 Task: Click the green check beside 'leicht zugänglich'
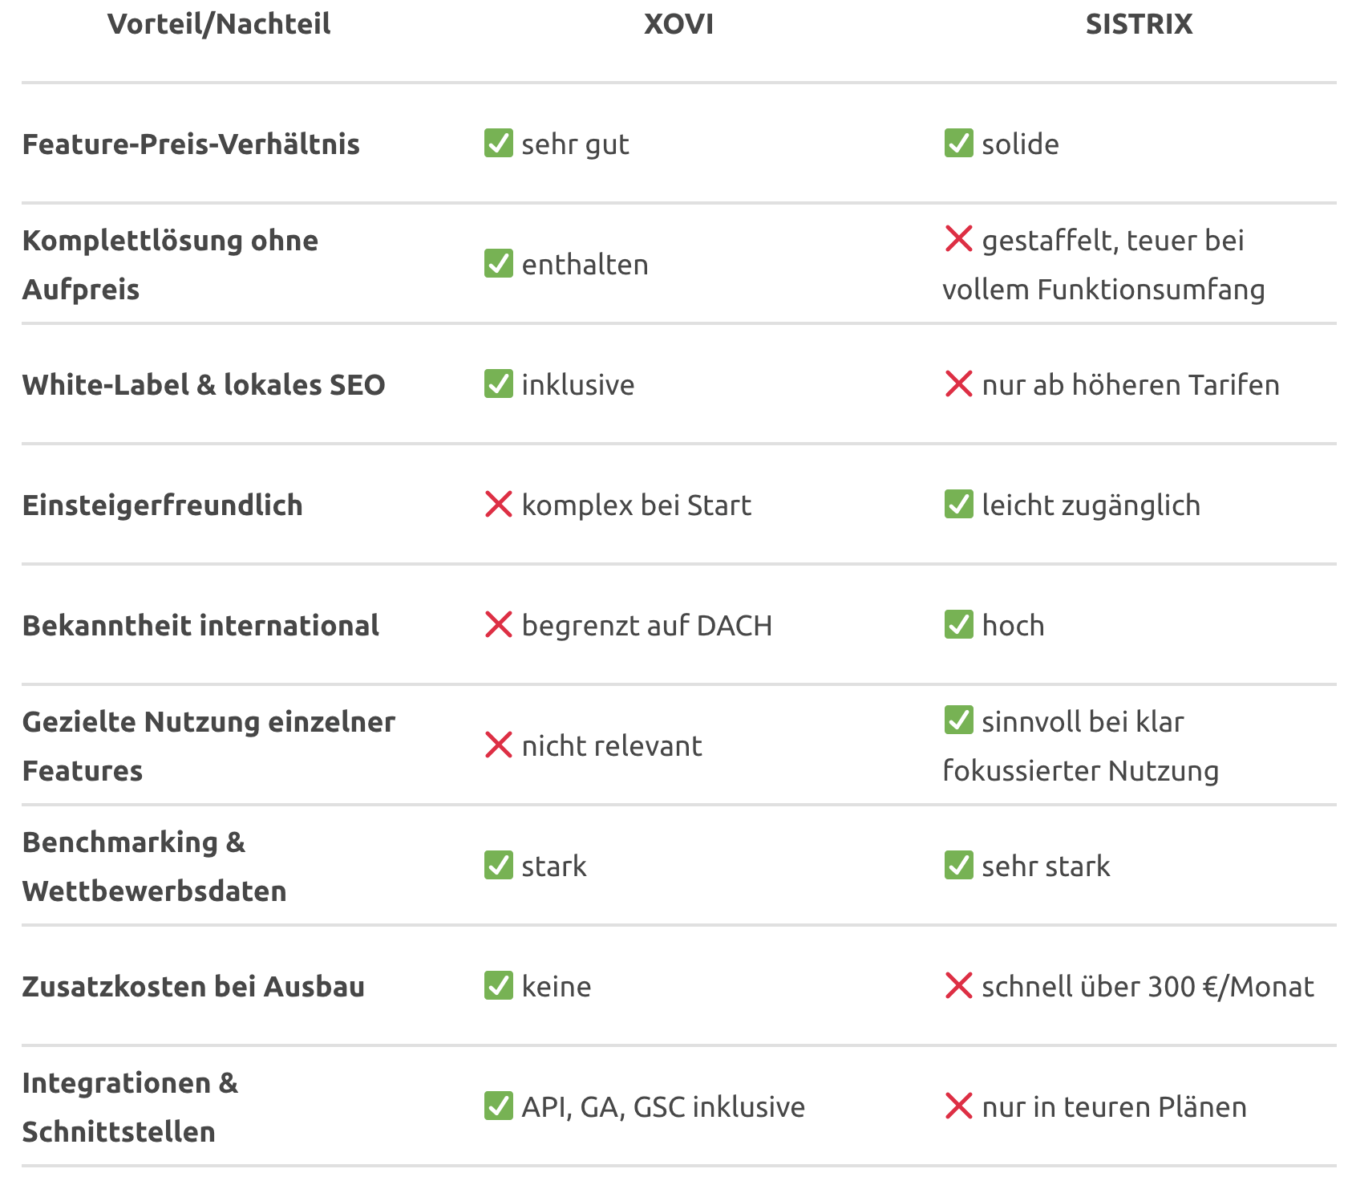tap(958, 504)
